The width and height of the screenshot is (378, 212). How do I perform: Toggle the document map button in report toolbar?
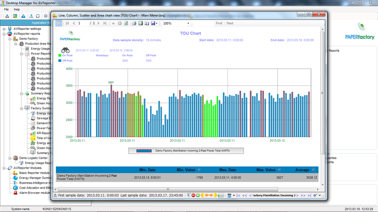(x=58, y=23)
